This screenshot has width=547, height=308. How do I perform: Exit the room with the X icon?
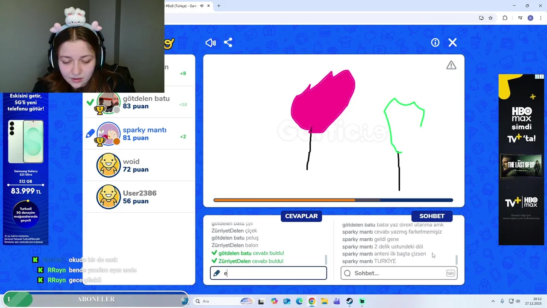tap(453, 42)
